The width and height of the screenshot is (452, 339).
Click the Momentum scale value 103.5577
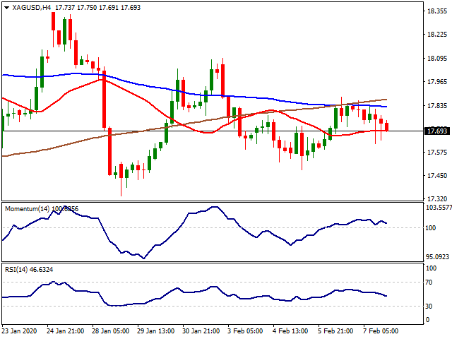click(x=439, y=208)
